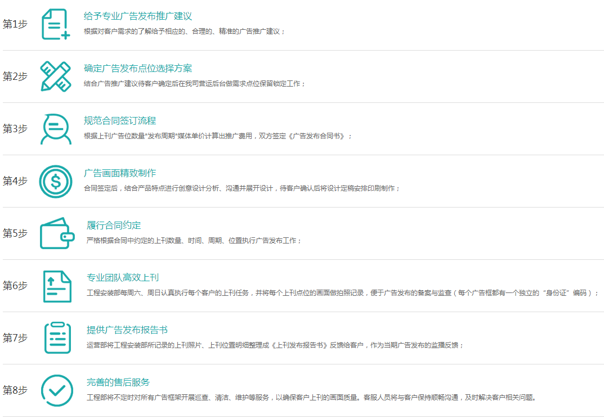Click the person chat icon in step 3
This screenshot has height=419, width=604.
click(x=56, y=129)
